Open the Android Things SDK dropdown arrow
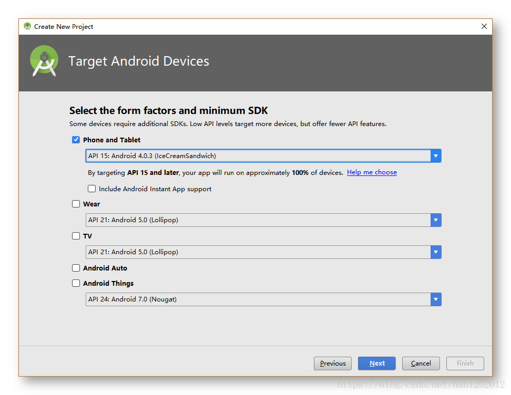This screenshot has width=511, height=395. tap(436, 299)
